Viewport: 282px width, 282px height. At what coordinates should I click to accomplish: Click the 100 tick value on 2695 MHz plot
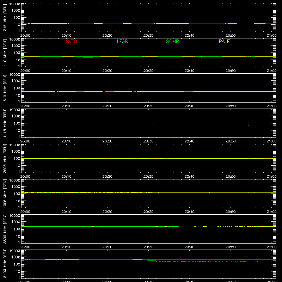coord(17,159)
